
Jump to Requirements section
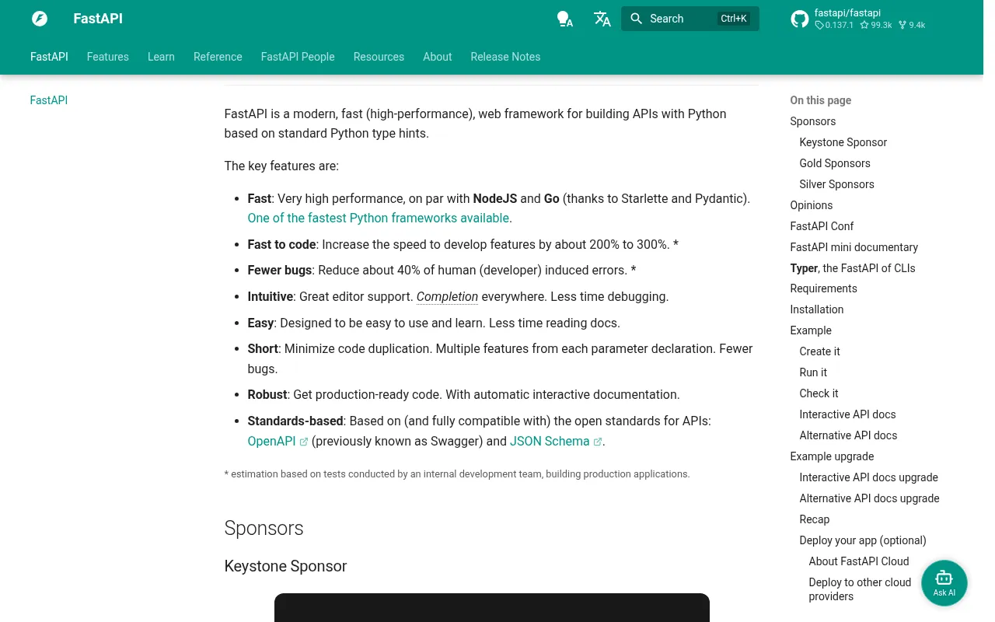pyautogui.click(x=824, y=288)
